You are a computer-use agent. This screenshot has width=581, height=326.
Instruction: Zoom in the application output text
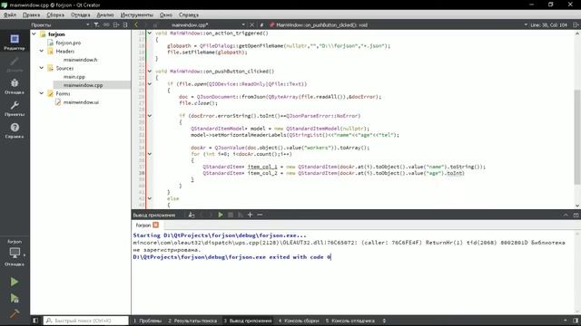[x=251, y=215]
